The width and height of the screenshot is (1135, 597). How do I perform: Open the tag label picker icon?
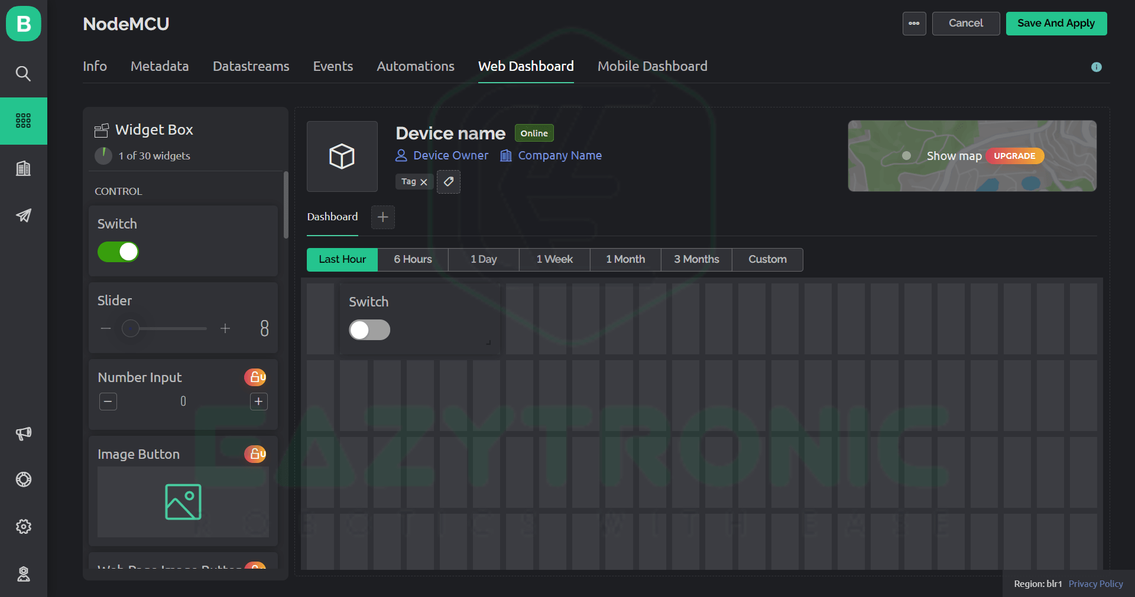(448, 182)
